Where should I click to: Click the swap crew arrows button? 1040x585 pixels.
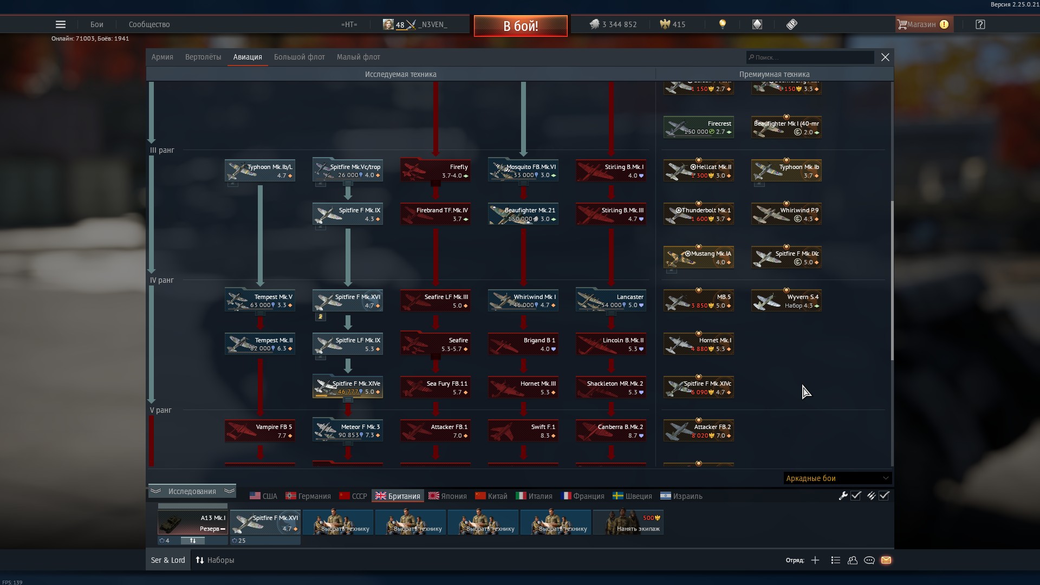pos(192,541)
